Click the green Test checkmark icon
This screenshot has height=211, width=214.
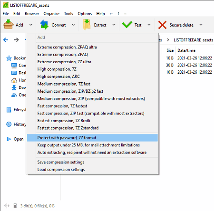[x=127, y=25]
